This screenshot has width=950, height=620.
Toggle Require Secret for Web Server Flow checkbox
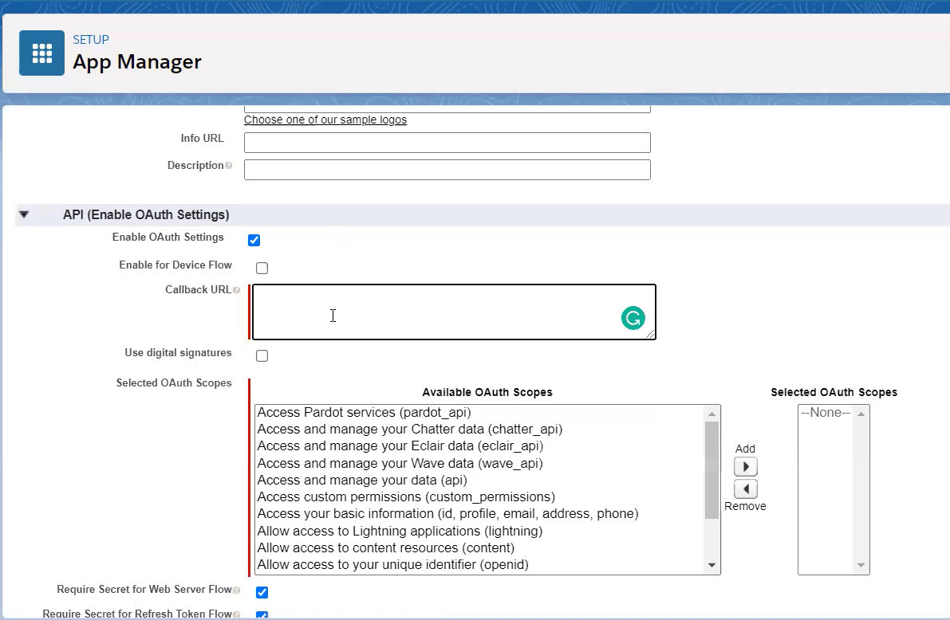tap(262, 592)
